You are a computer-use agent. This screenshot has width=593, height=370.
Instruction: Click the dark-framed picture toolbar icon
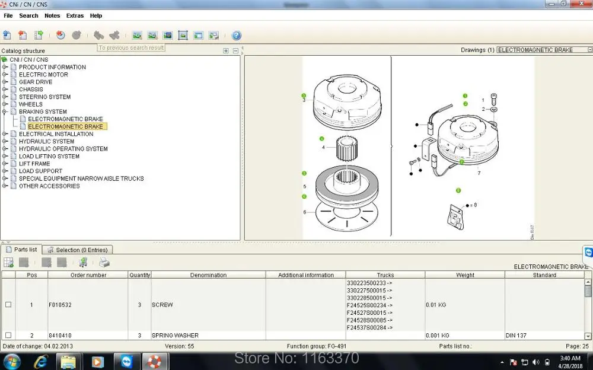pos(168,36)
